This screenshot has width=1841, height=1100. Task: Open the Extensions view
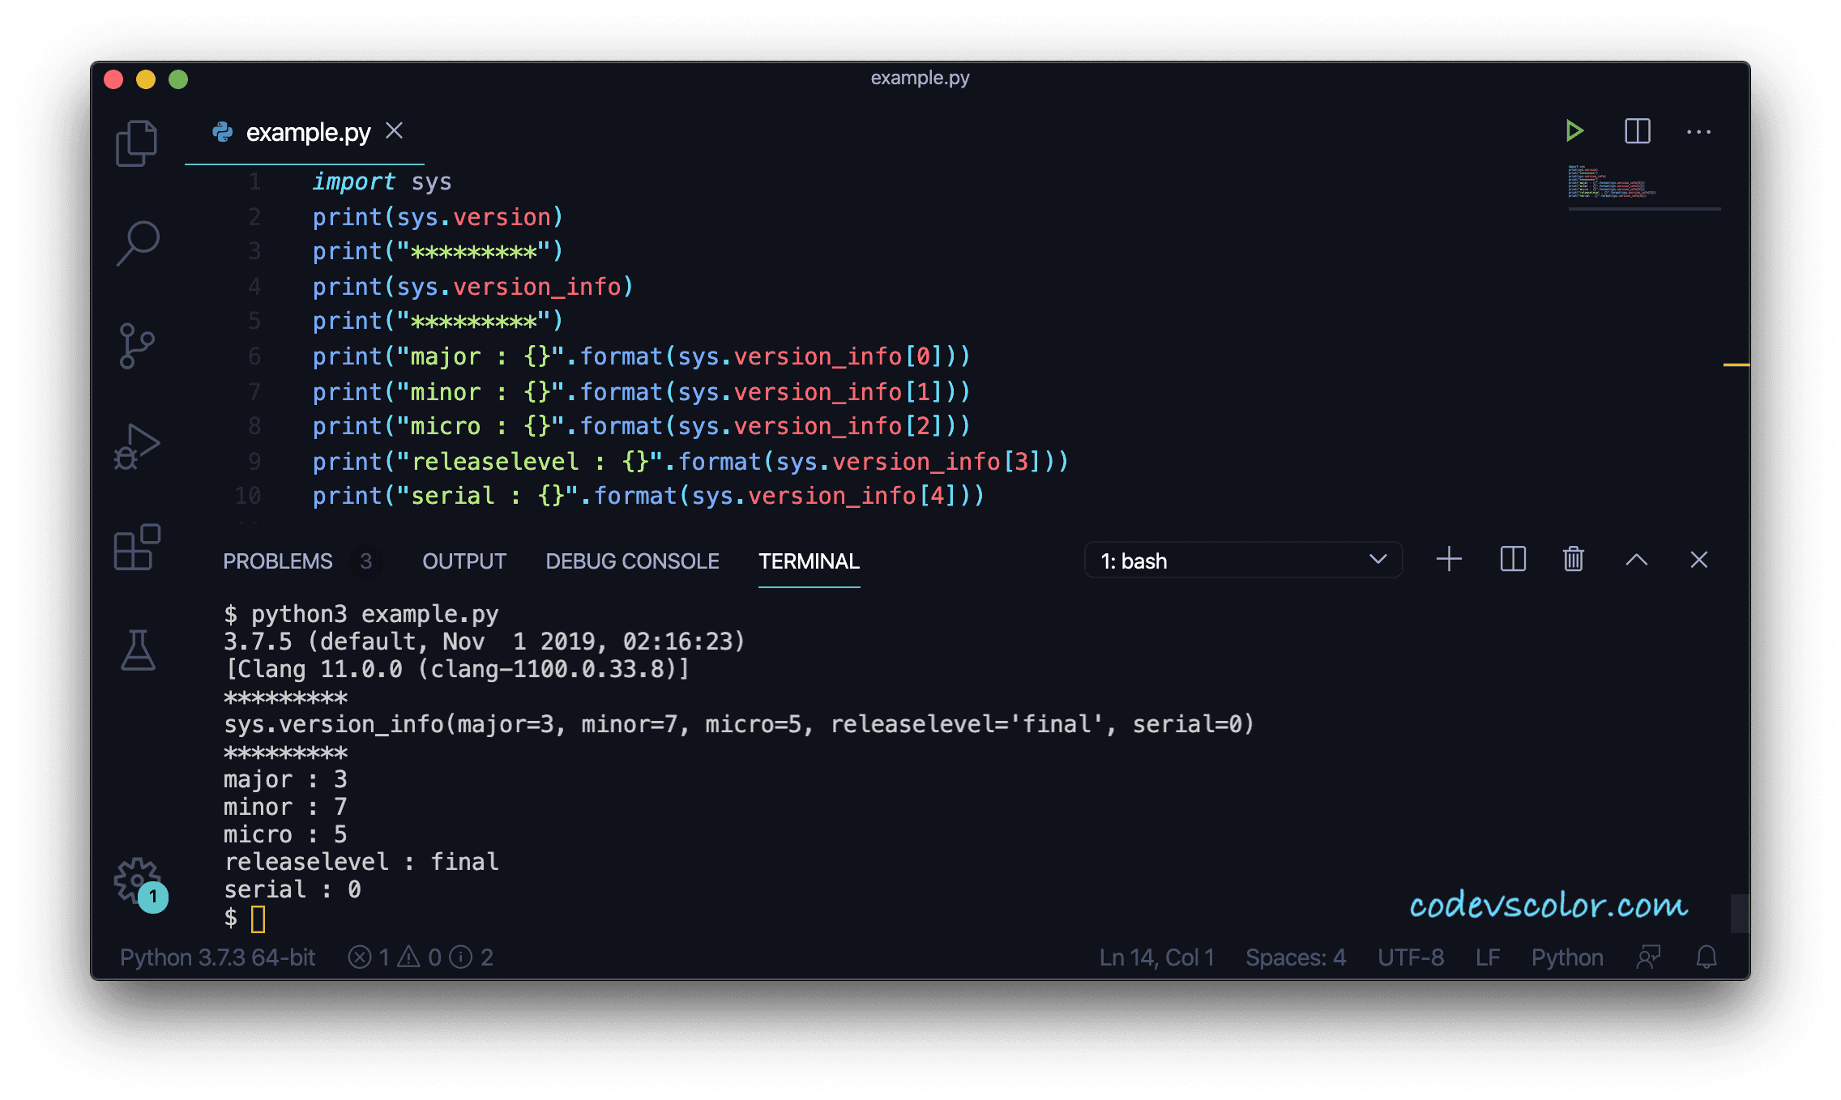[137, 547]
